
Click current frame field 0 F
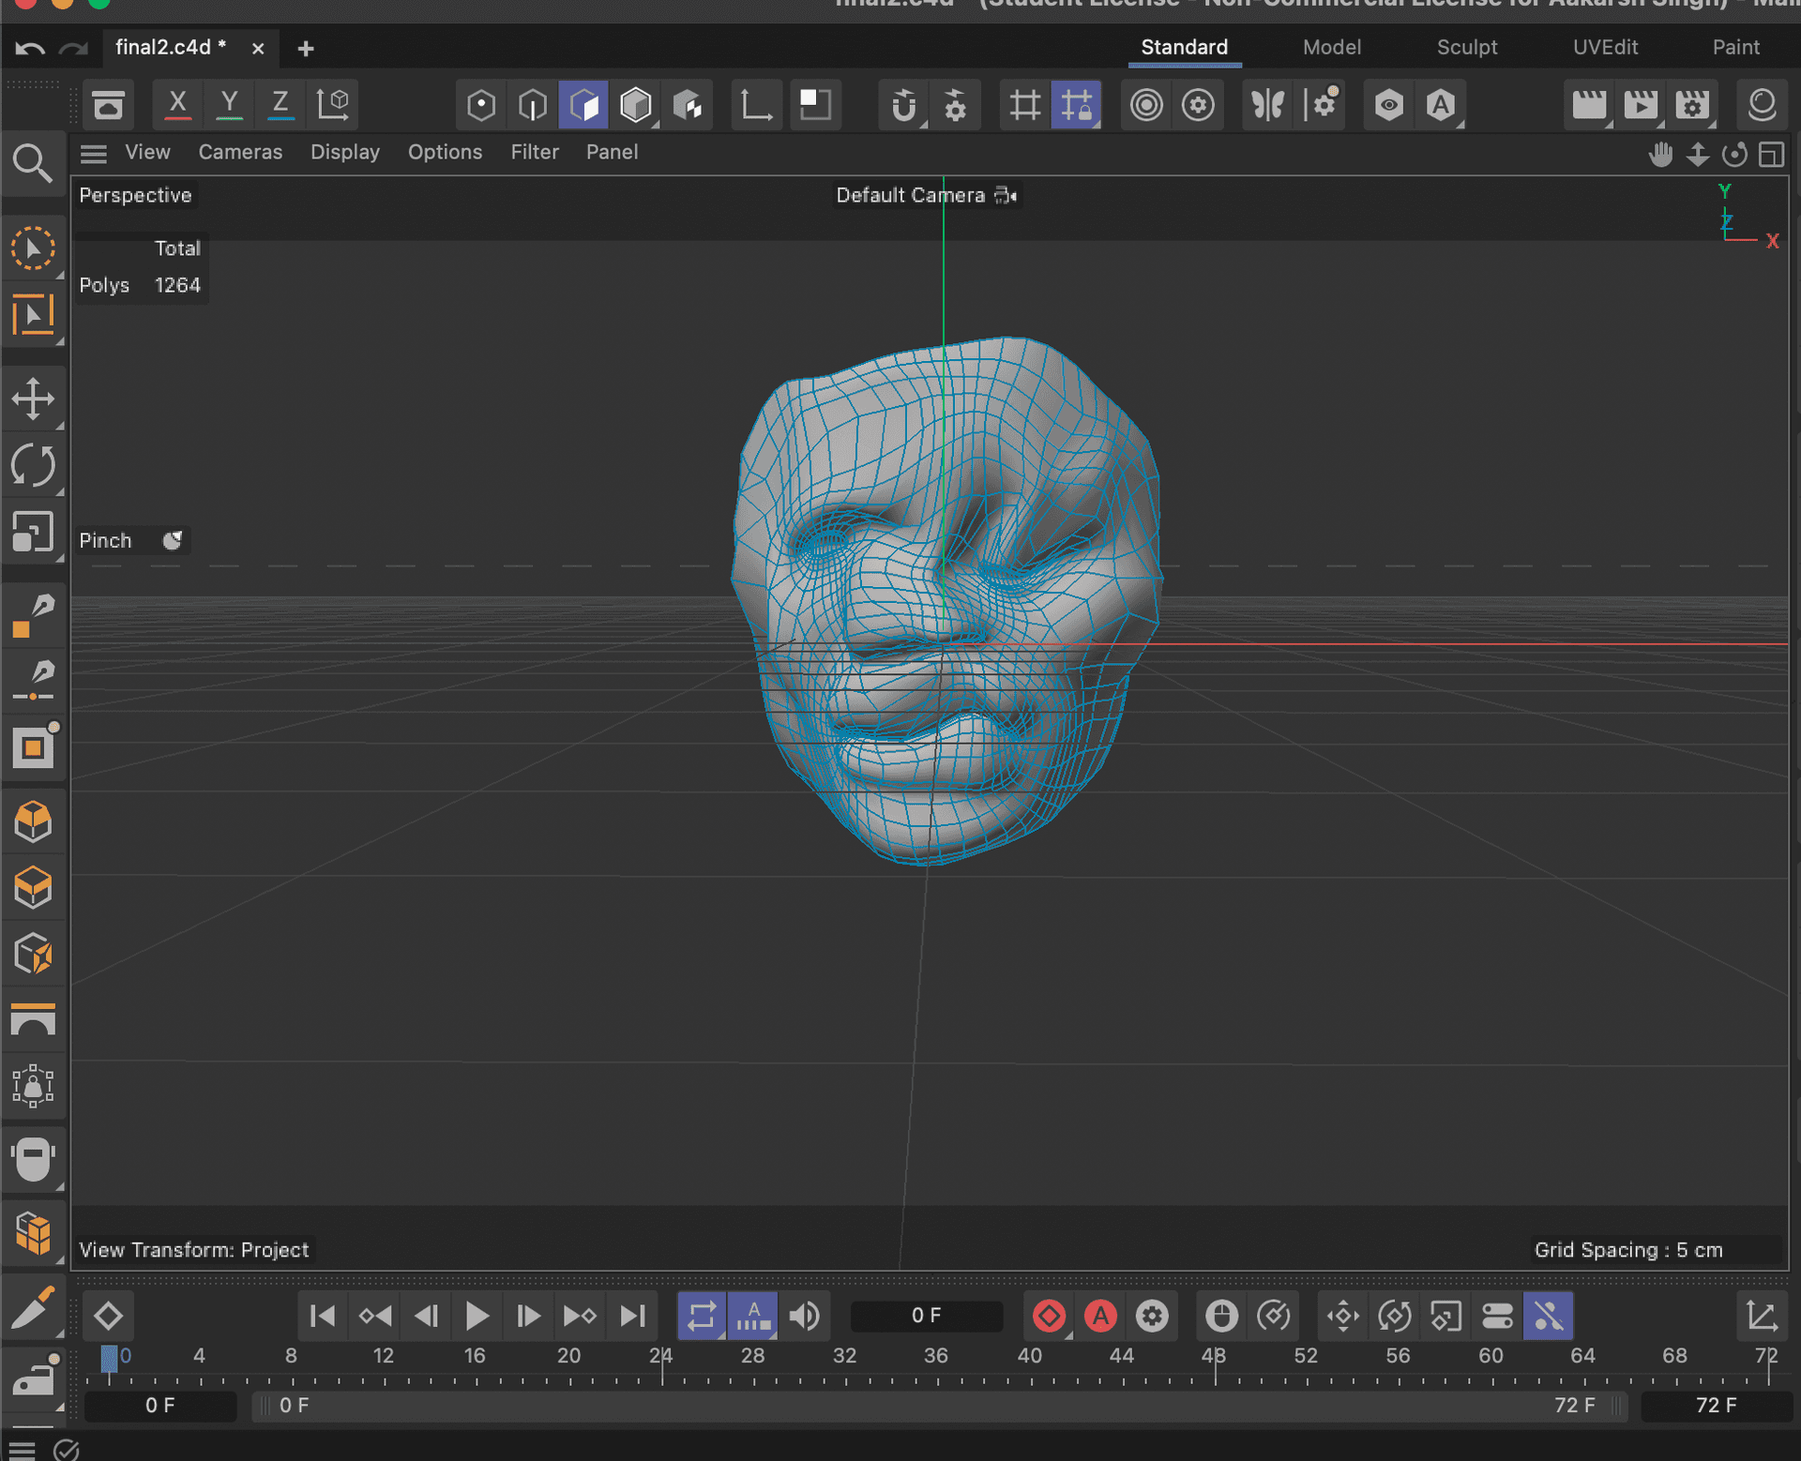tap(926, 1316)
